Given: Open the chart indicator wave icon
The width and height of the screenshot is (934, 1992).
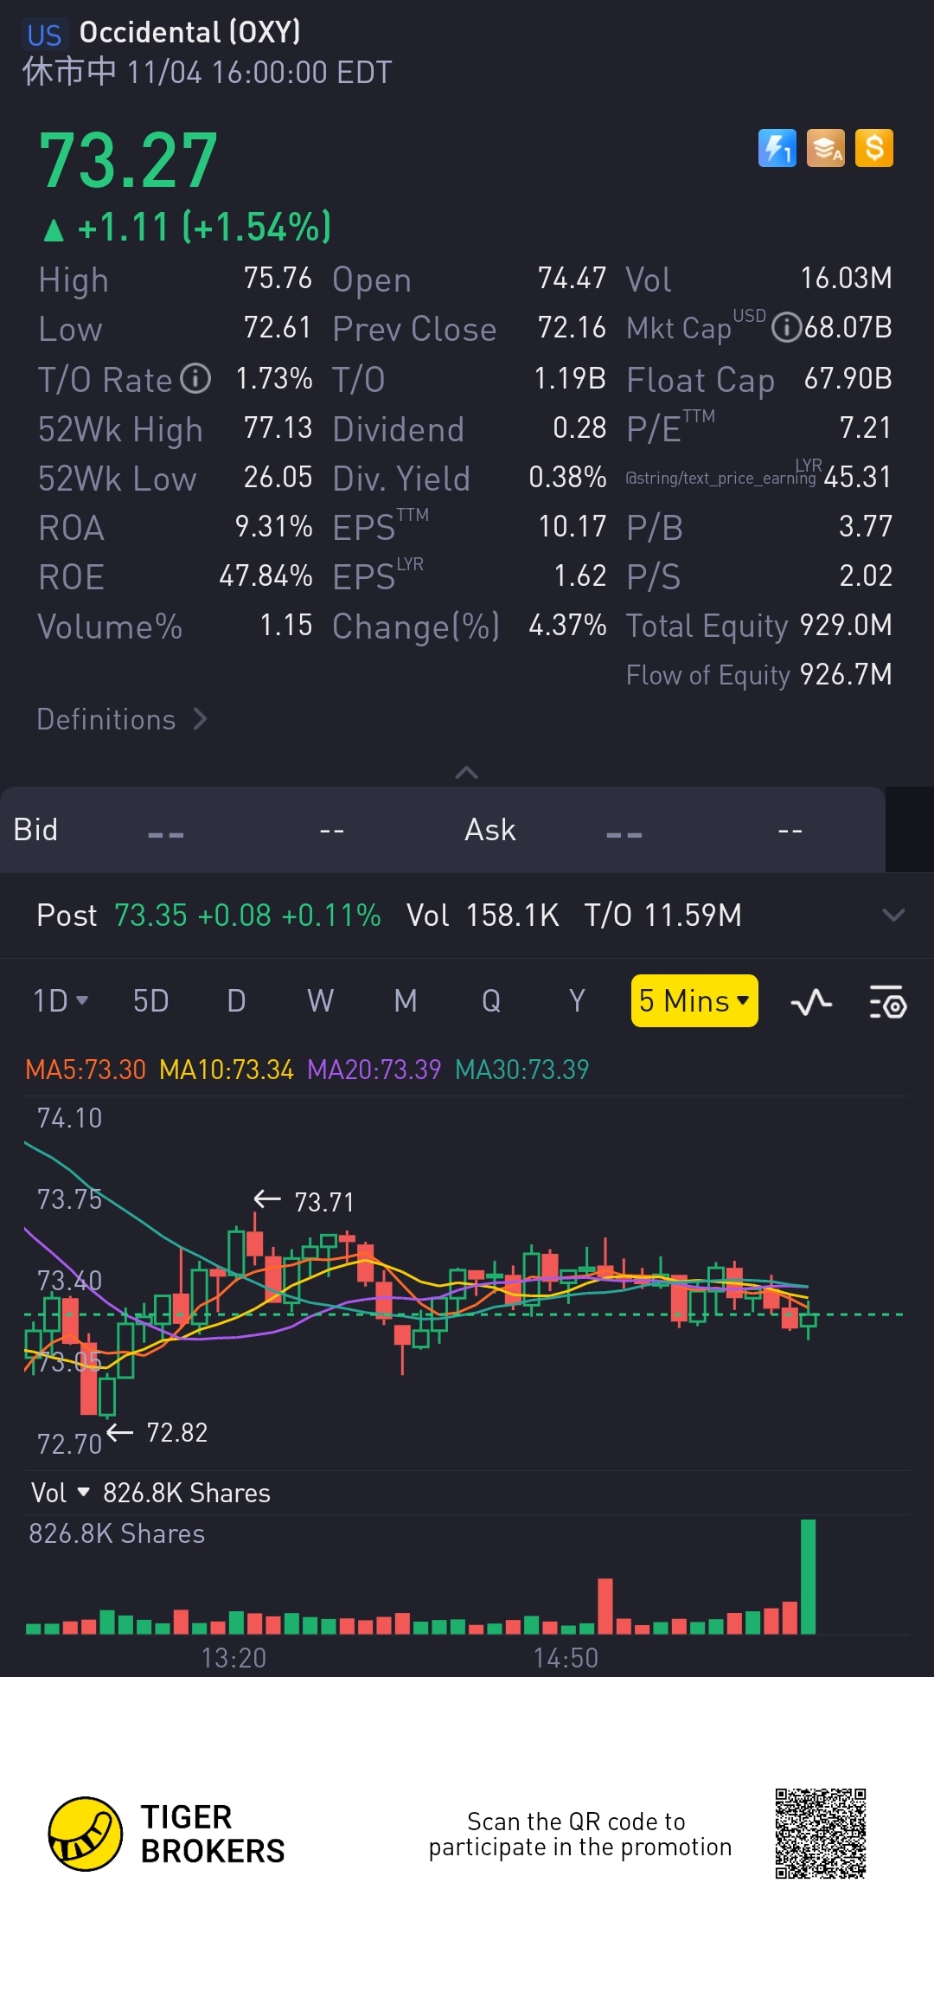Looking at the screenshot, I should (811, 1002).
